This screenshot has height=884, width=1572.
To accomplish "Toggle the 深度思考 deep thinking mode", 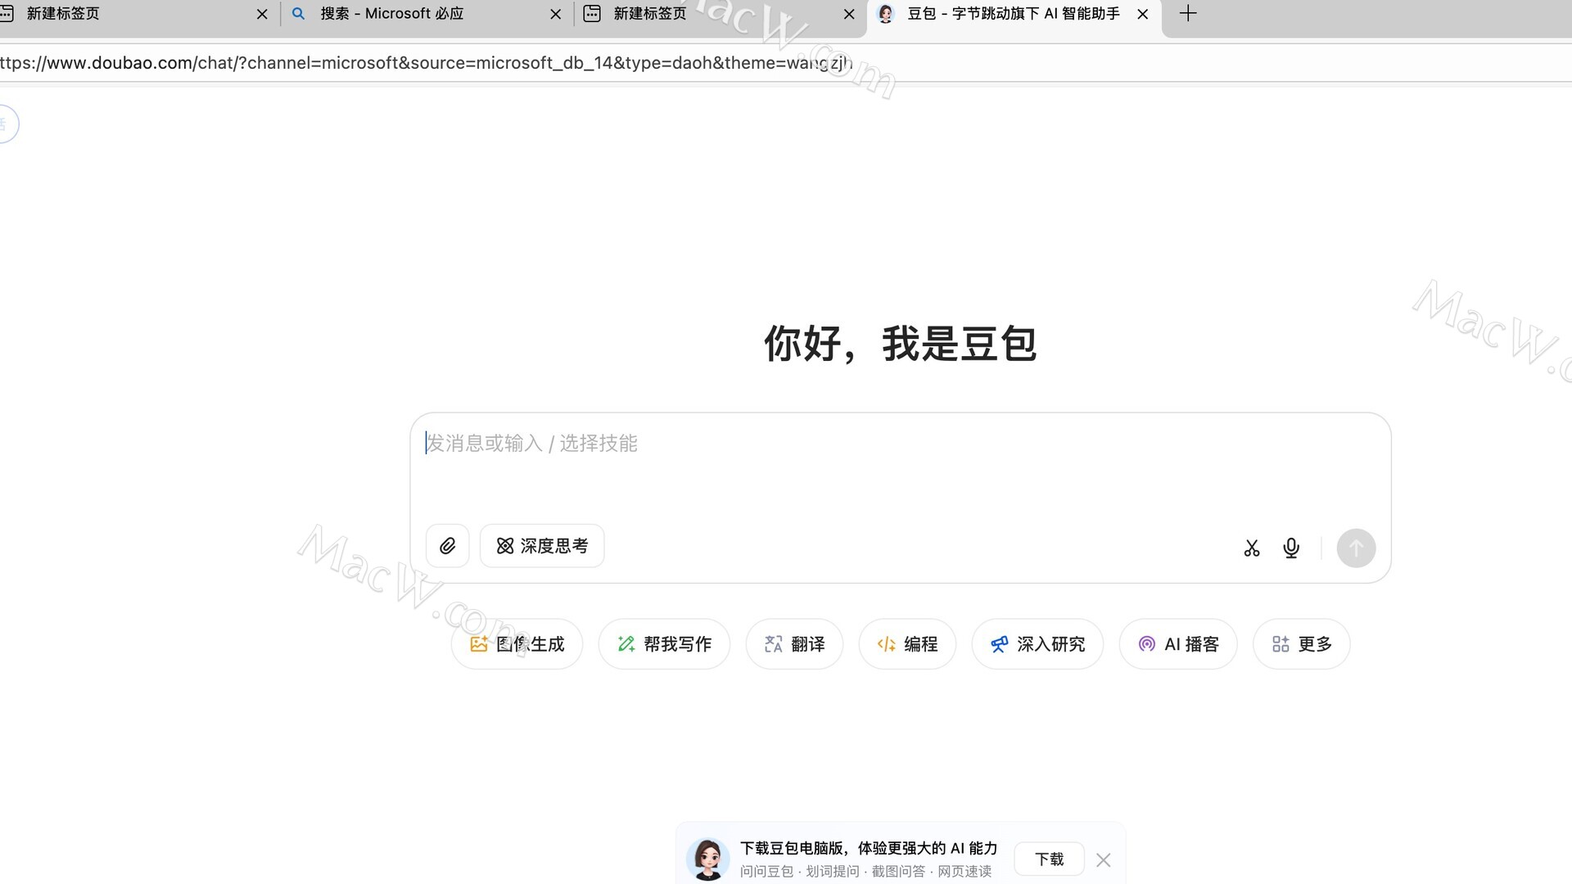I will coord(542,546).
